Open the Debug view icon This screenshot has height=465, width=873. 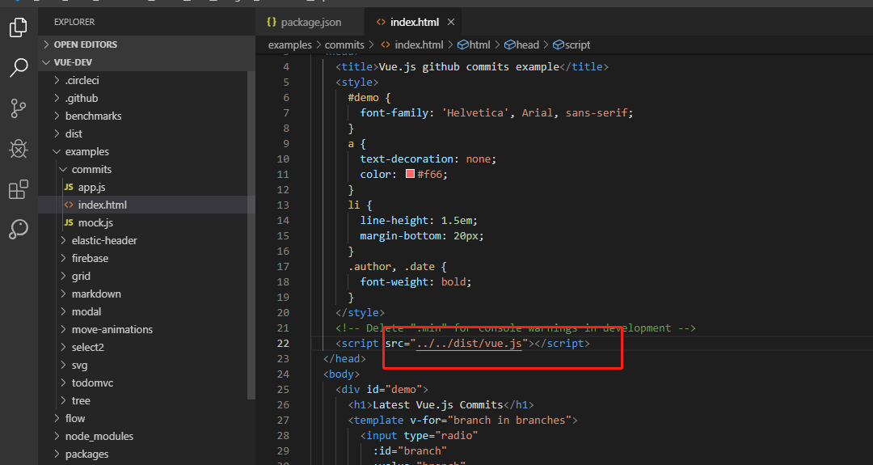pos(19,149)
